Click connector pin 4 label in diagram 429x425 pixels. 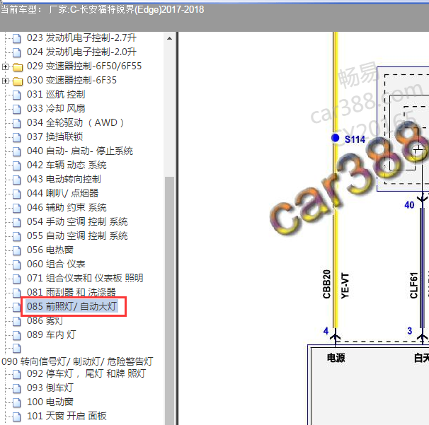point(326,331)
